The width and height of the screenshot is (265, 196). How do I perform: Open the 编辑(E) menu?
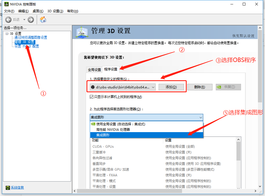point(23,11)
